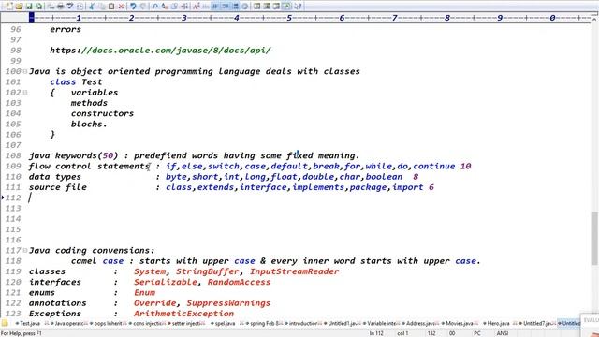Click line number 105 in the gutter
599x337 pixels.
13,124
